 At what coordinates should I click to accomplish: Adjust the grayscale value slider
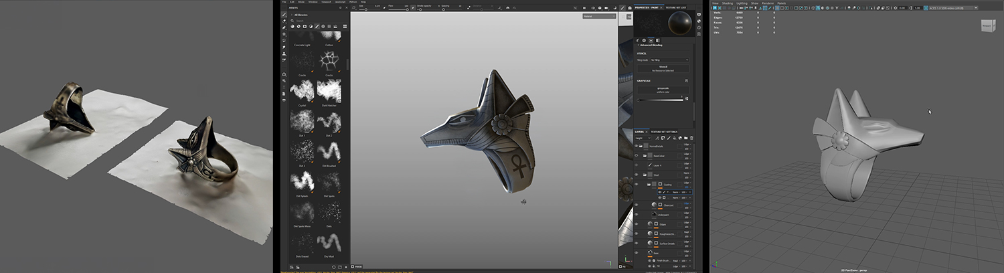[661, 100]
